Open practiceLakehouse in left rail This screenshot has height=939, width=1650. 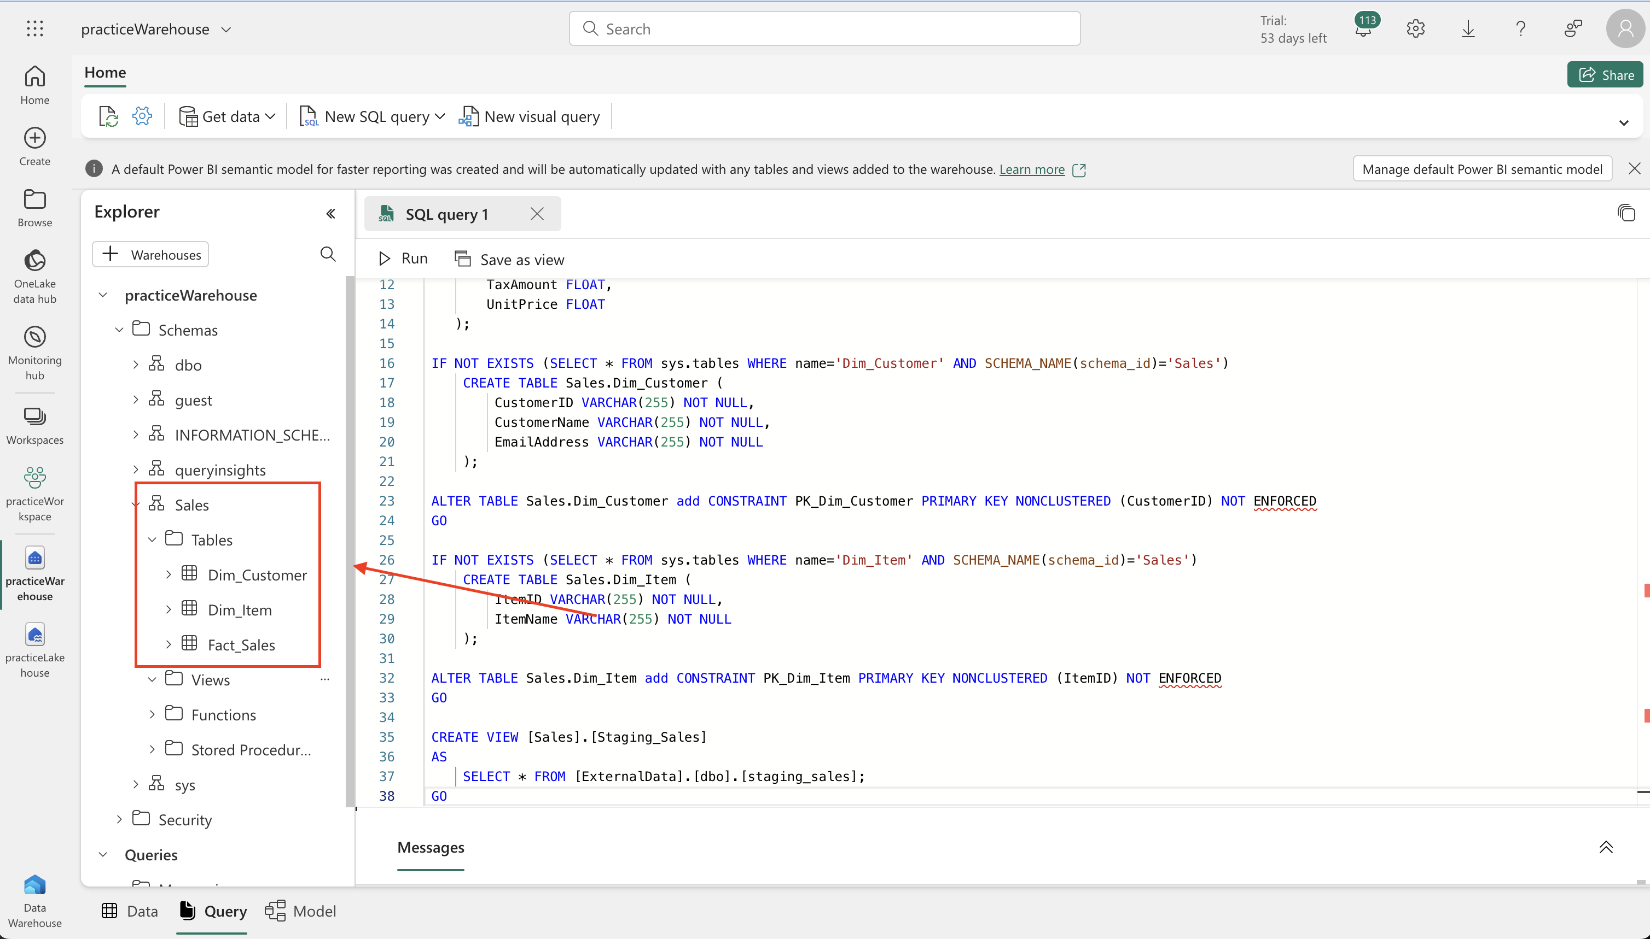[x=35, y=650]
